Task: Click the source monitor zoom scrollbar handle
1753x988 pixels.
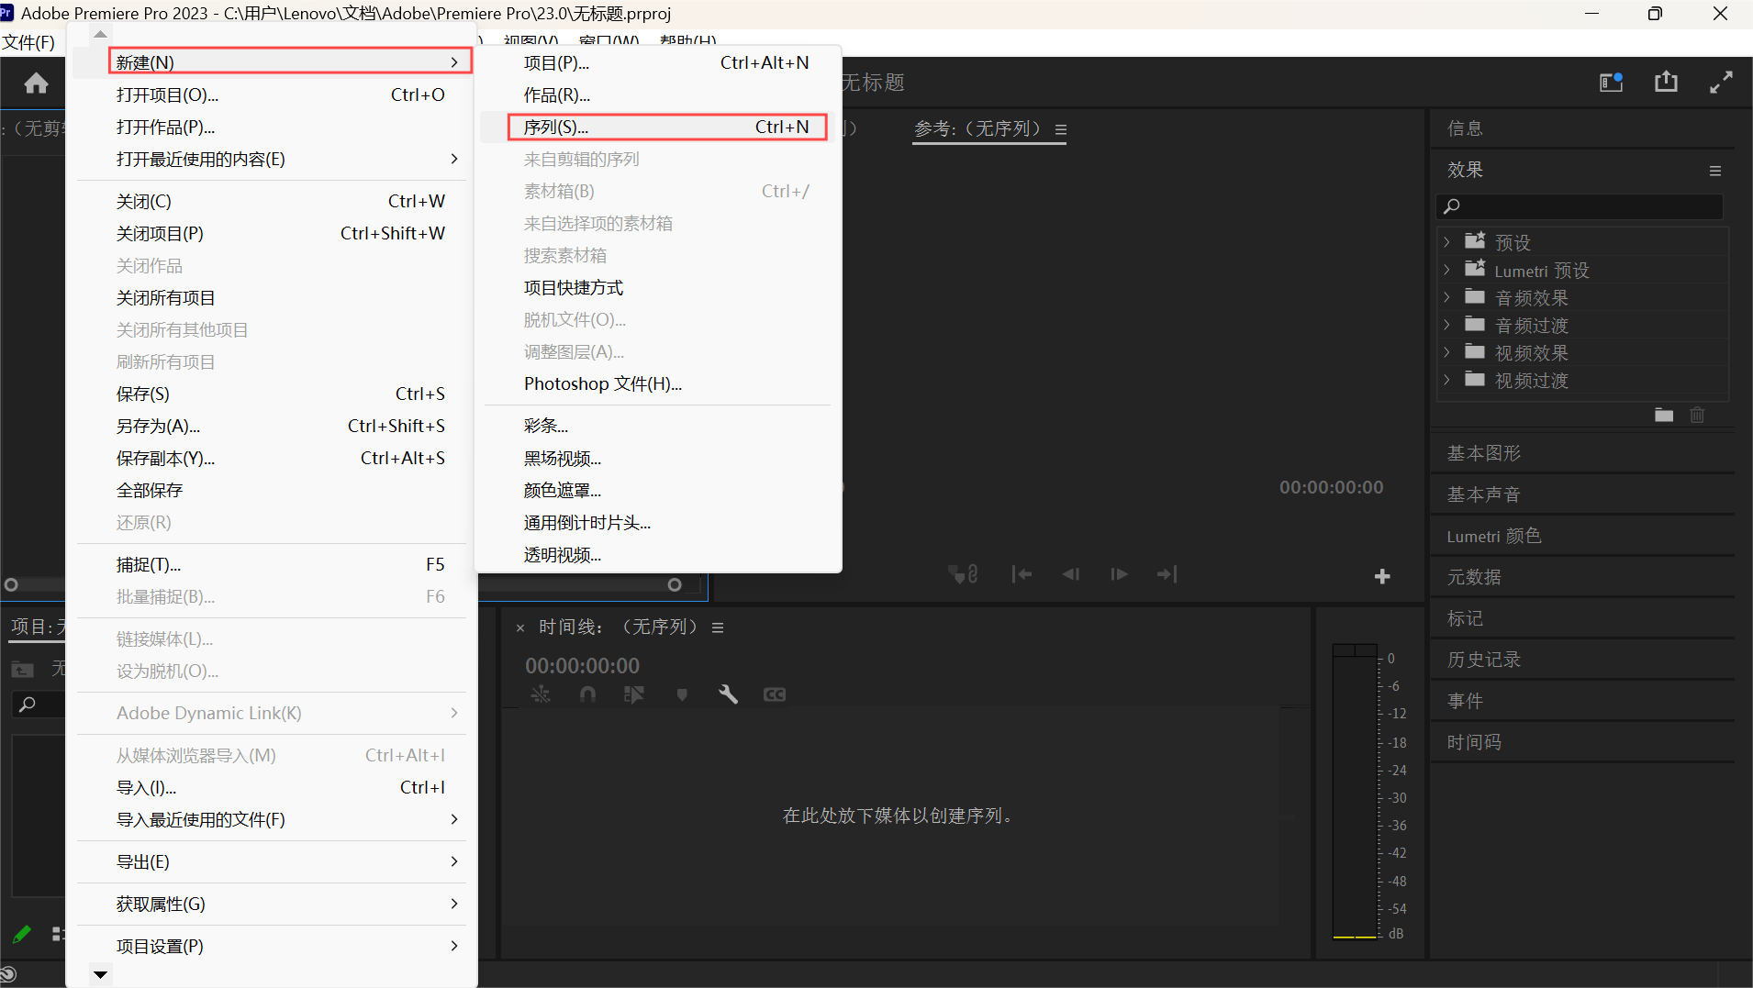Action: pos(675,584)
